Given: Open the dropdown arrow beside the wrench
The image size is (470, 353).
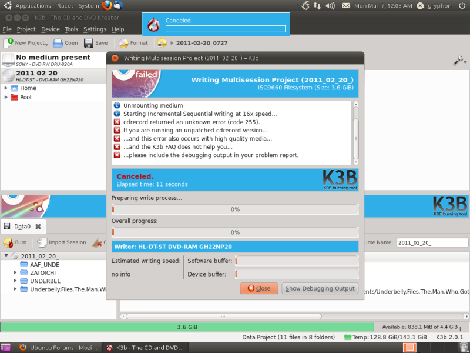Looking at the screenshot, I should tap(465, 62).
